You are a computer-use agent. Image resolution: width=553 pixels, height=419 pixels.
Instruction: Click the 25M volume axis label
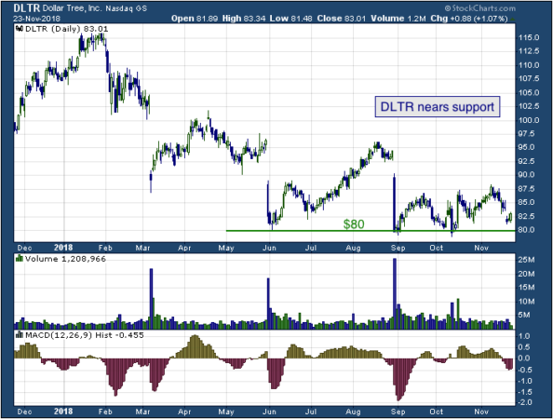coord(526,261)
